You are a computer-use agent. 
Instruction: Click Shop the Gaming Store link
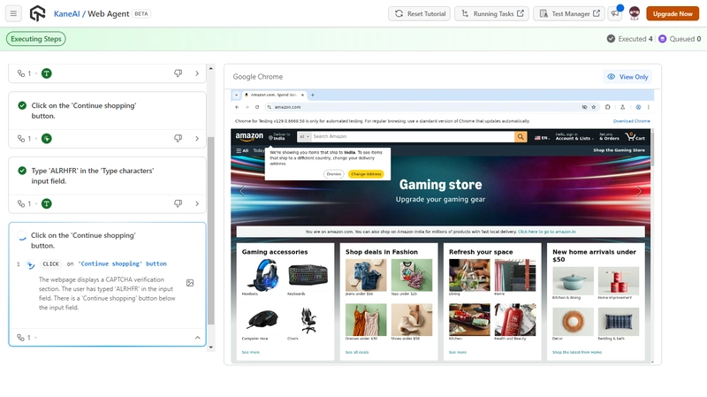(619, 150)
